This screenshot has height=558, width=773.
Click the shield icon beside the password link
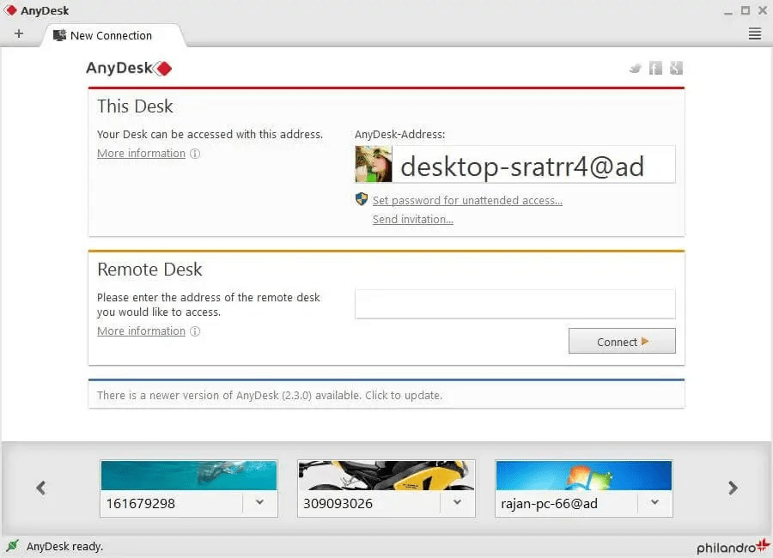tap(361, 199)
